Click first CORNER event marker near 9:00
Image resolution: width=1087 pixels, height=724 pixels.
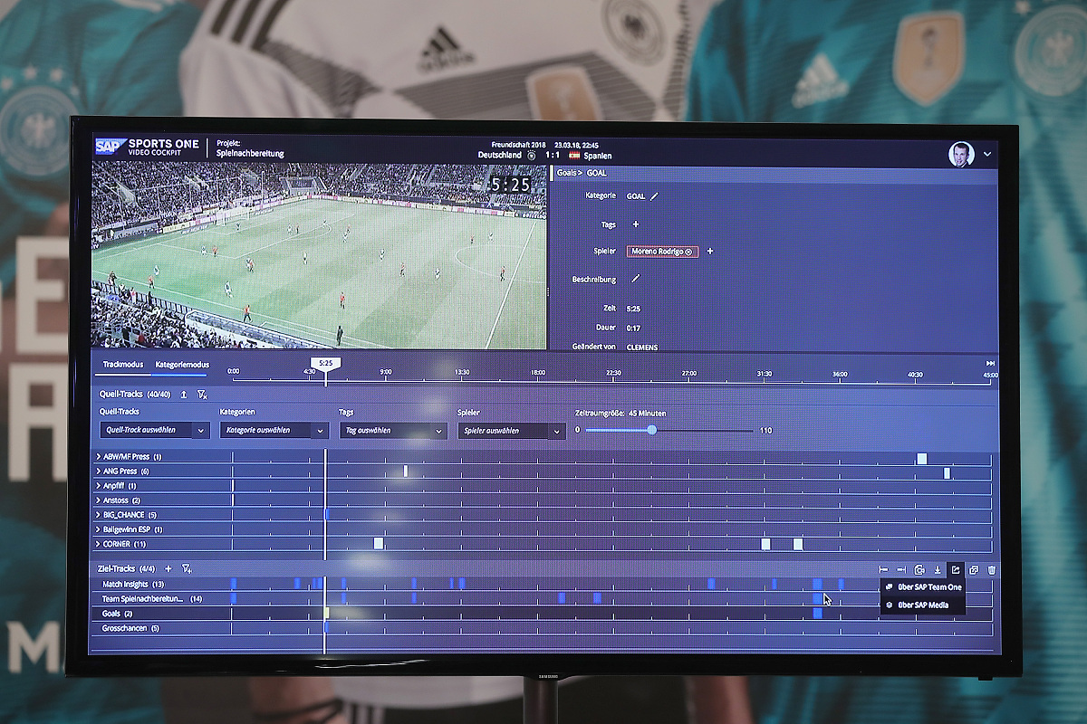(379, 544)
